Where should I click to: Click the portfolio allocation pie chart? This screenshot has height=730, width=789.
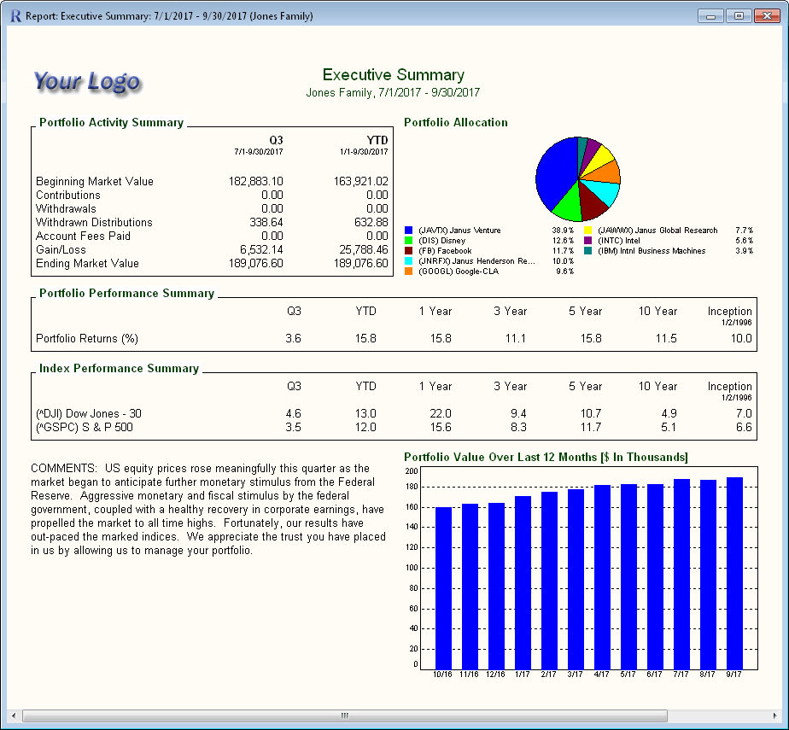[x=577, y=178]
